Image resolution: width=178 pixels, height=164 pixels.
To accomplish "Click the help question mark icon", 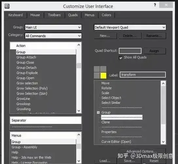I will point(155,5).
